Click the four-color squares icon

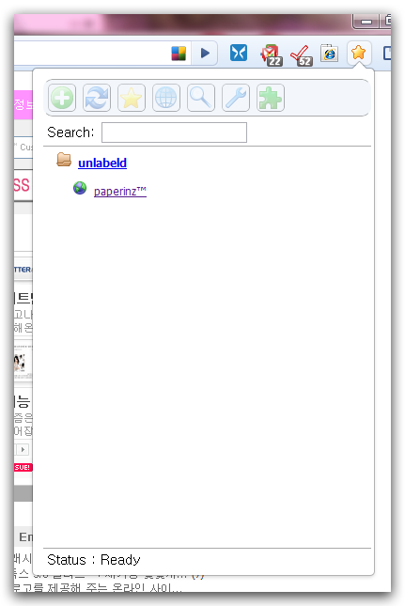(179, 54)
